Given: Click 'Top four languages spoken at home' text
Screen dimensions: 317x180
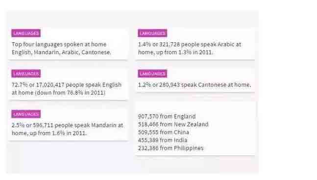Looking at the screenshot, I should [x=59, y=44].
